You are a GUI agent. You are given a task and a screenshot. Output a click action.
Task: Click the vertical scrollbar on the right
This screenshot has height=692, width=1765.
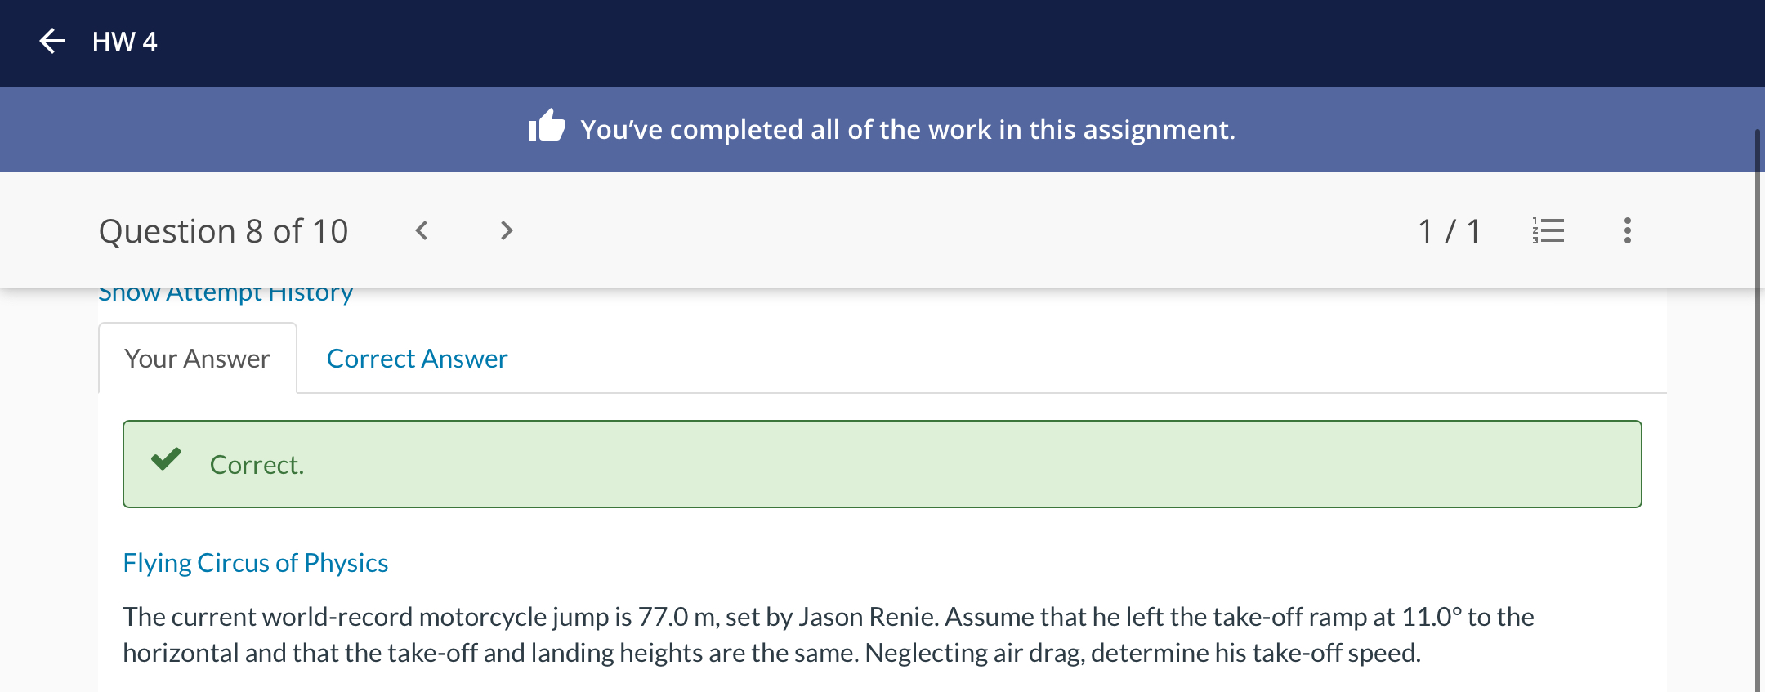(1758, 409)
